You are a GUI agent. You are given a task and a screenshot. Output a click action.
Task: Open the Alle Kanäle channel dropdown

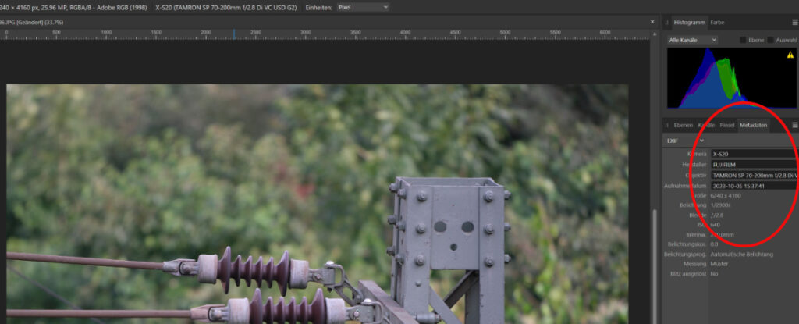point(693,40)
